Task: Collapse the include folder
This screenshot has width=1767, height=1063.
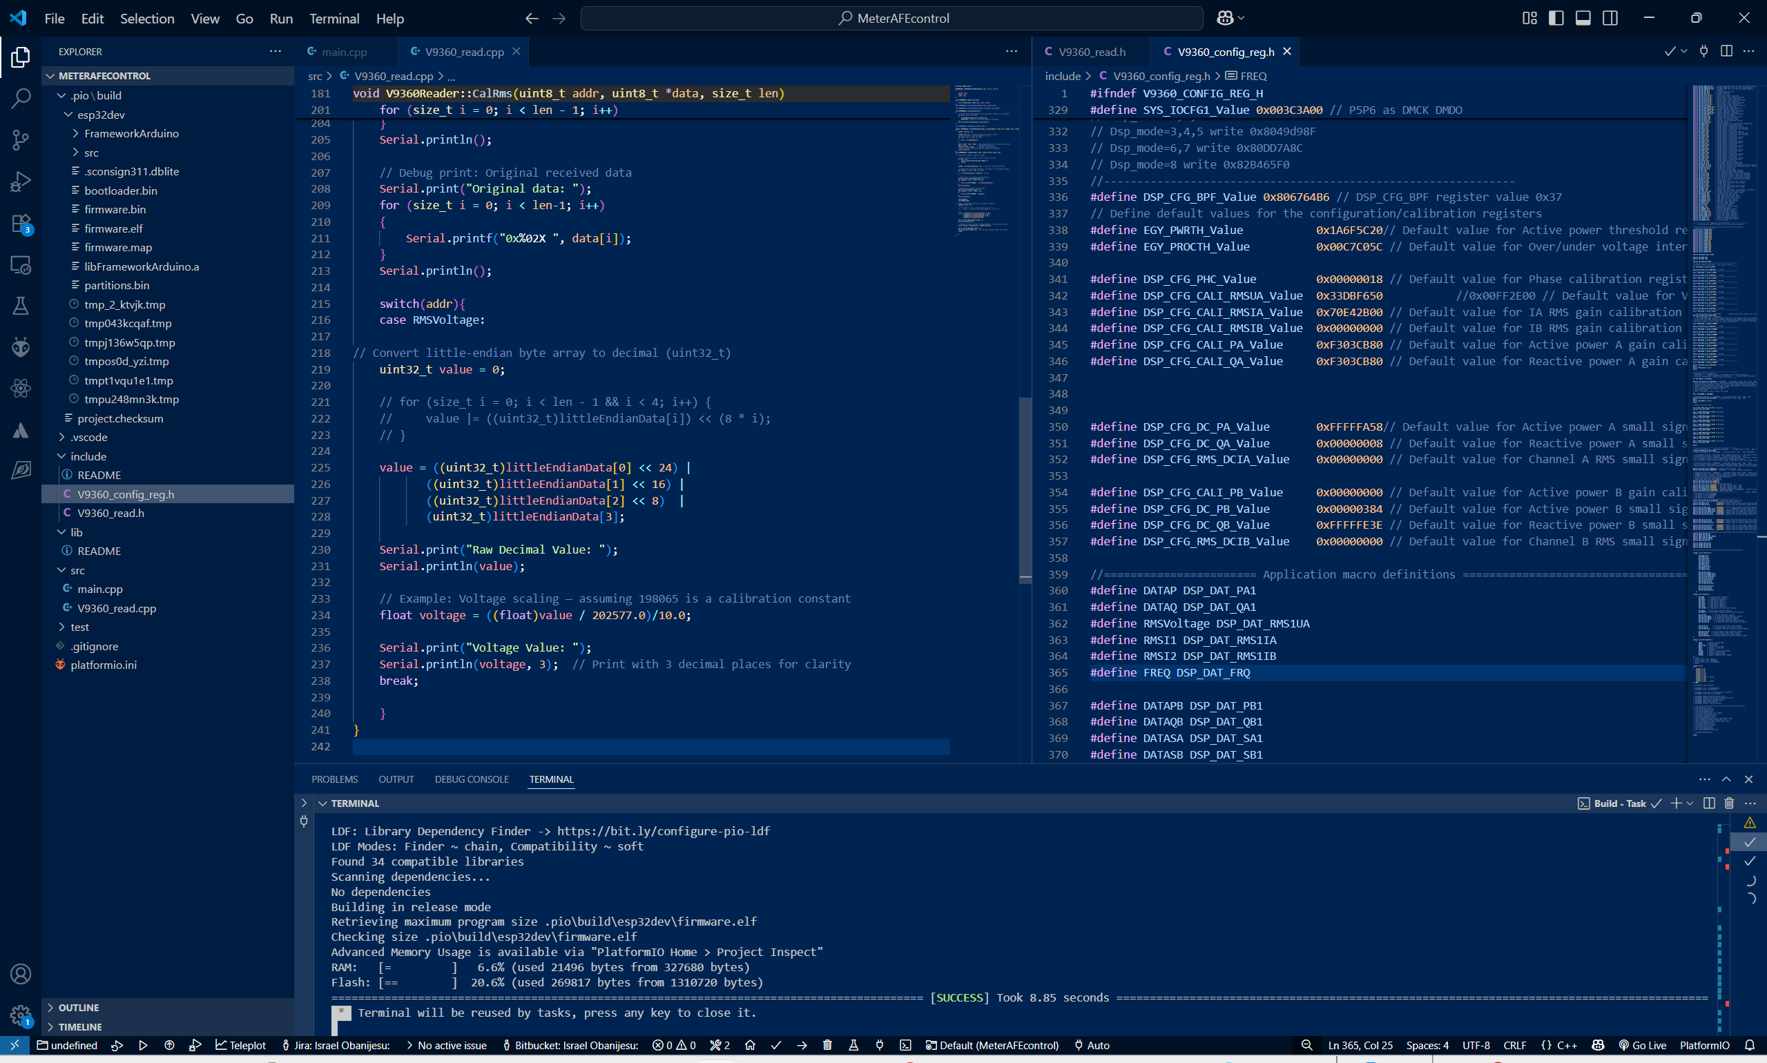Action: tap(88, 456)
